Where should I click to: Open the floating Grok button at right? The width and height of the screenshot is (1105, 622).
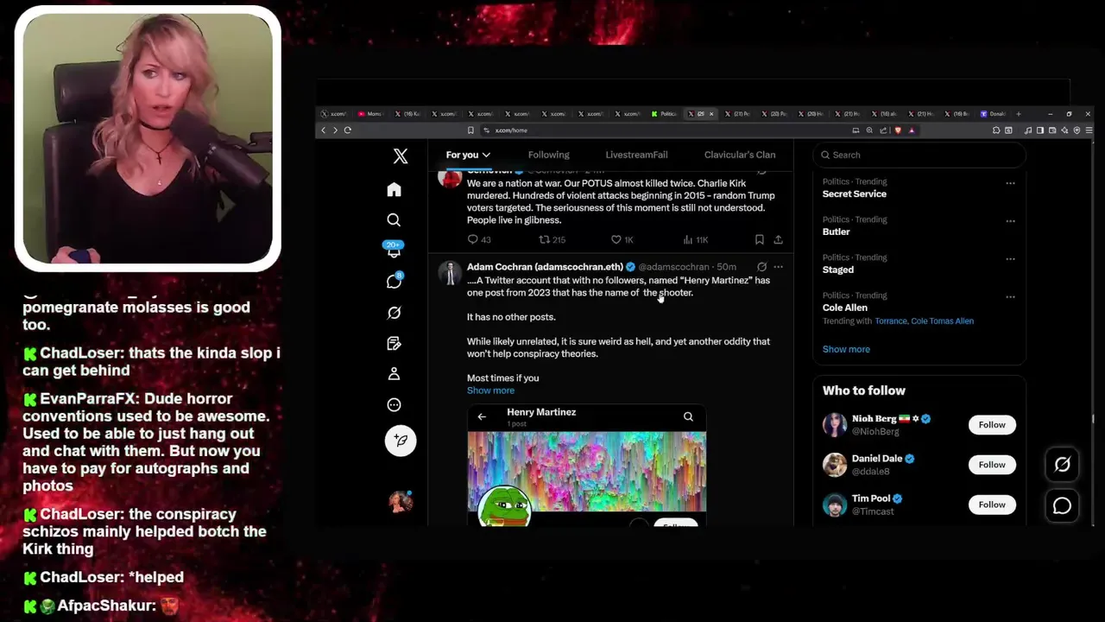1062,465
